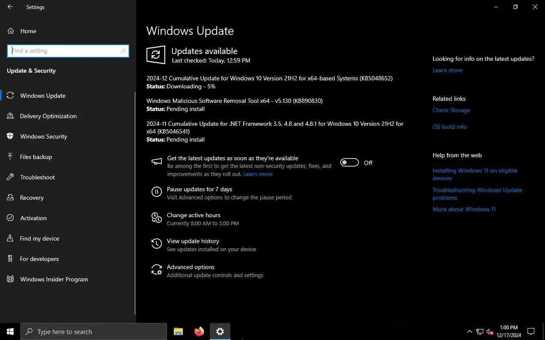This screenshot has height=340, width=545.
Task: Click the Delivery Optimization icon
Action: pyautogui.click(x=11, y=116)
